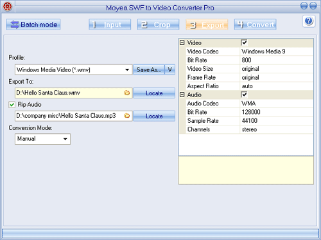321x240 pixels.
Task: Click the Frame Rate original value
Action: click(x=250, y=77)
